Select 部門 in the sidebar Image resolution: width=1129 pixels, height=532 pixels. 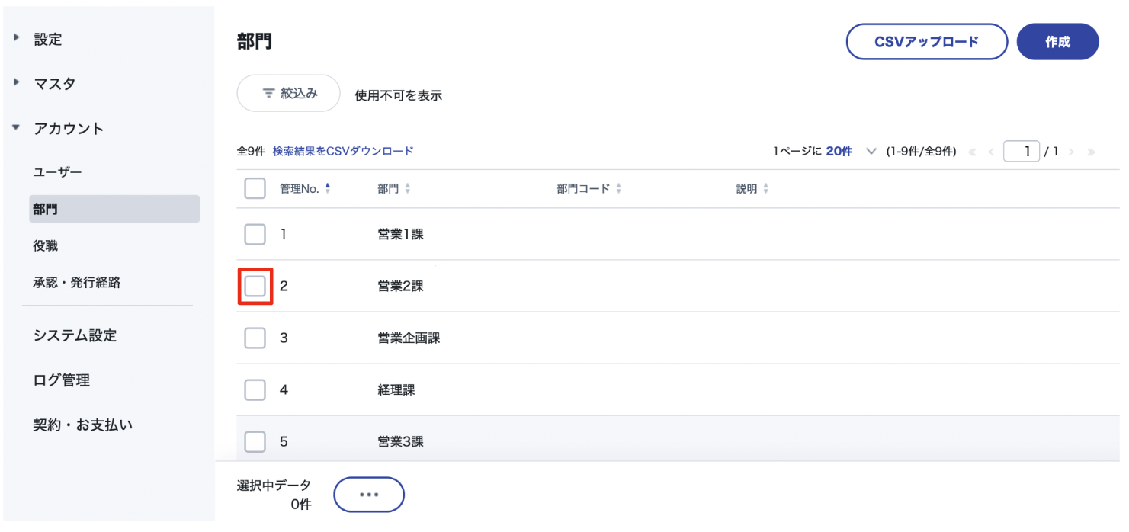114,209
